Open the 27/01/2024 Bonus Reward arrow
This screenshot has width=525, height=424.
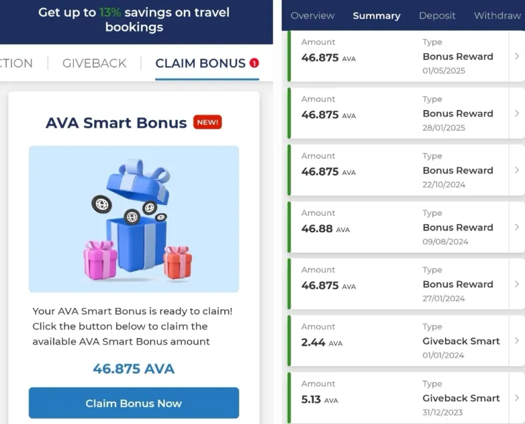[517, 284]
